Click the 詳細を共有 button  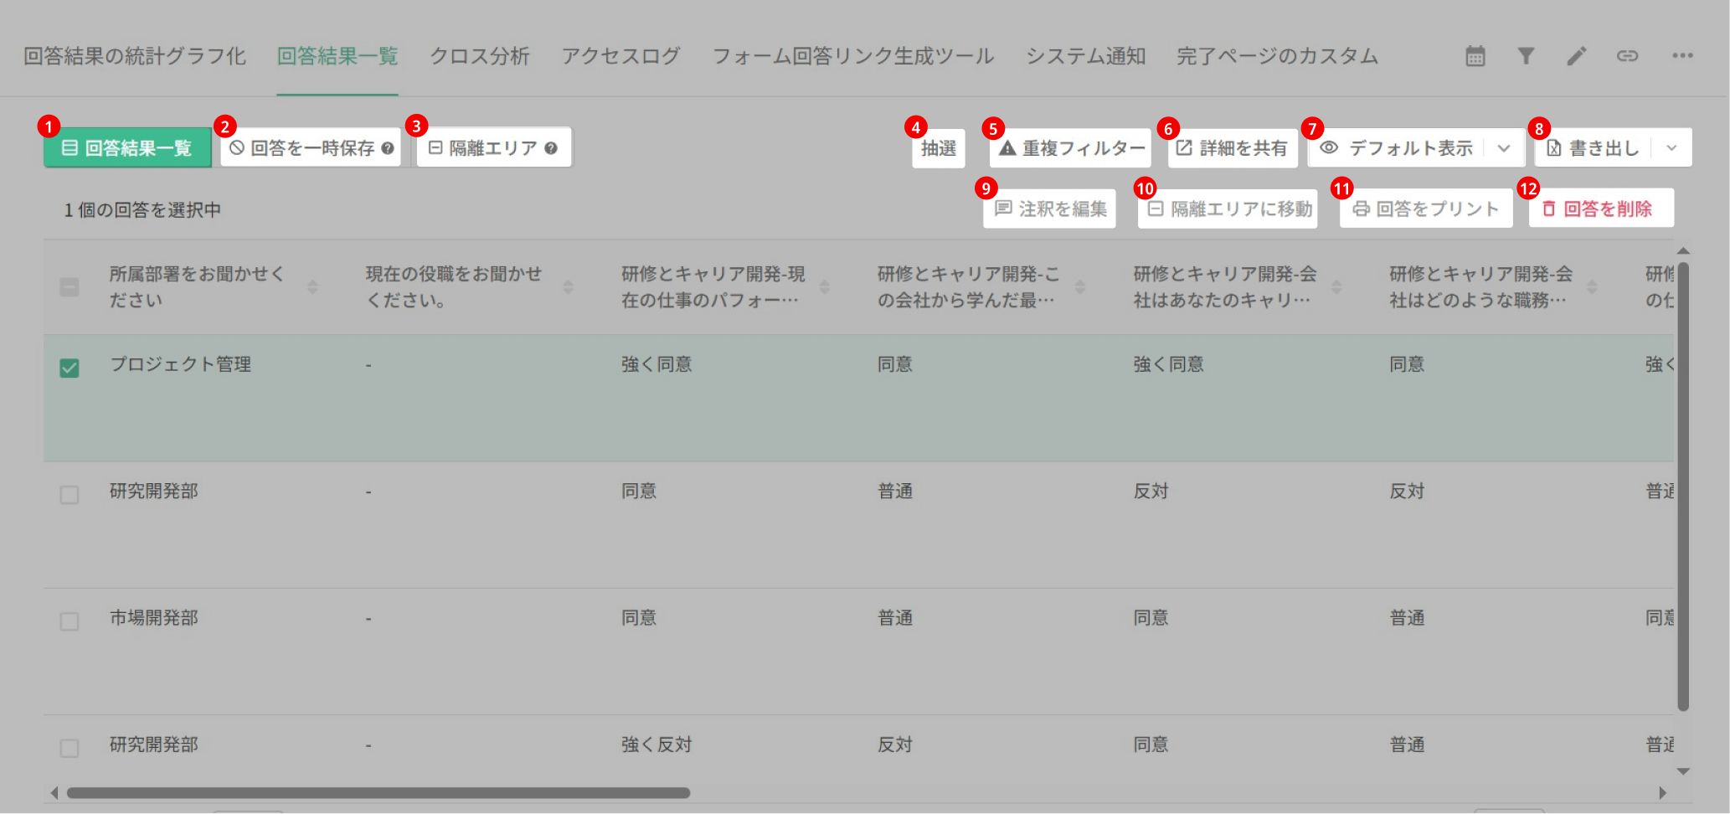[x=1232, y=148]
